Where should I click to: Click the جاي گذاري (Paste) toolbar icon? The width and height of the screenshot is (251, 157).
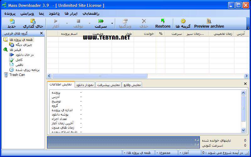click(x=33, y=21)
